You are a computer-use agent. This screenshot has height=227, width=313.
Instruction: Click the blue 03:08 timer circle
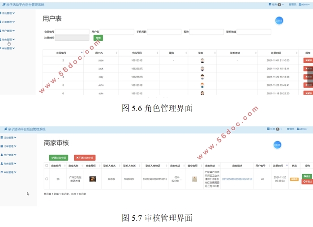278,145
